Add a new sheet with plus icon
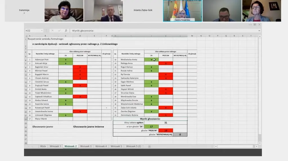This screenshot has width=288, height=161. pos(149,146)
